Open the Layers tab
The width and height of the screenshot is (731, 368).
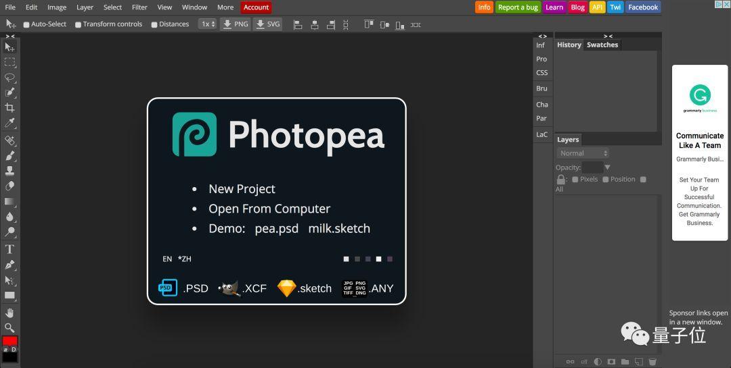click(568, 140)
